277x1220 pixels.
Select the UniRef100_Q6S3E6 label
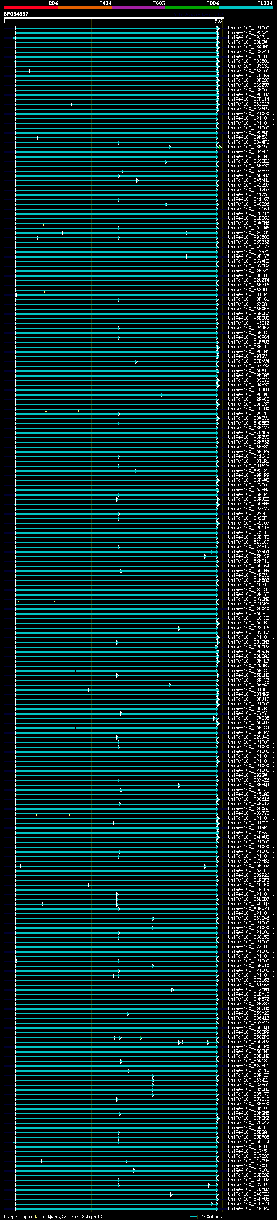coord(248,161)
